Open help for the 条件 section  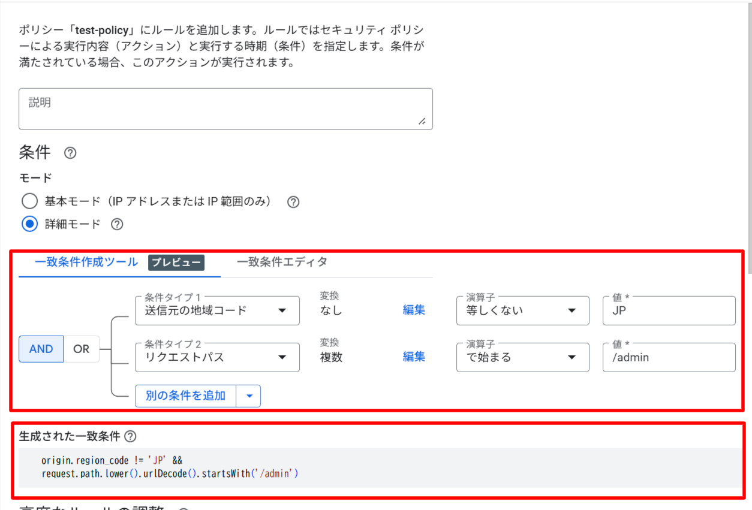(70, 153)
